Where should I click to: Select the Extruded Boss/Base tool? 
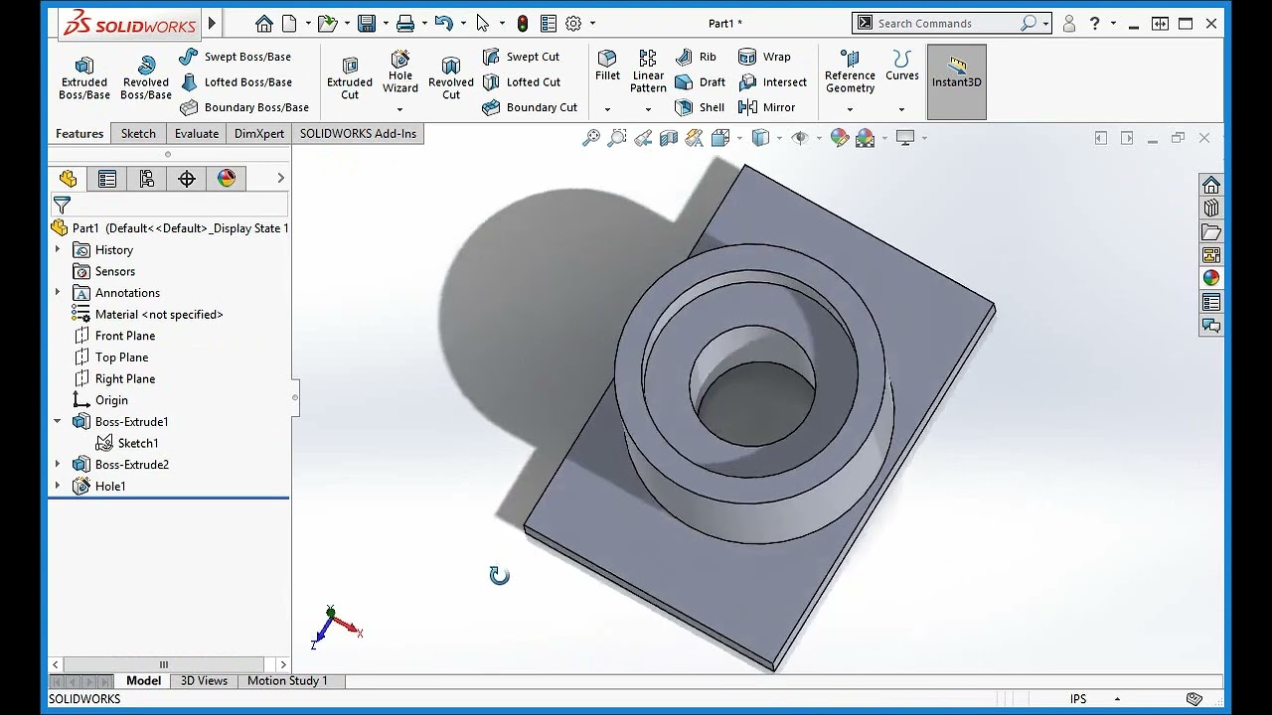click(84, 77)
